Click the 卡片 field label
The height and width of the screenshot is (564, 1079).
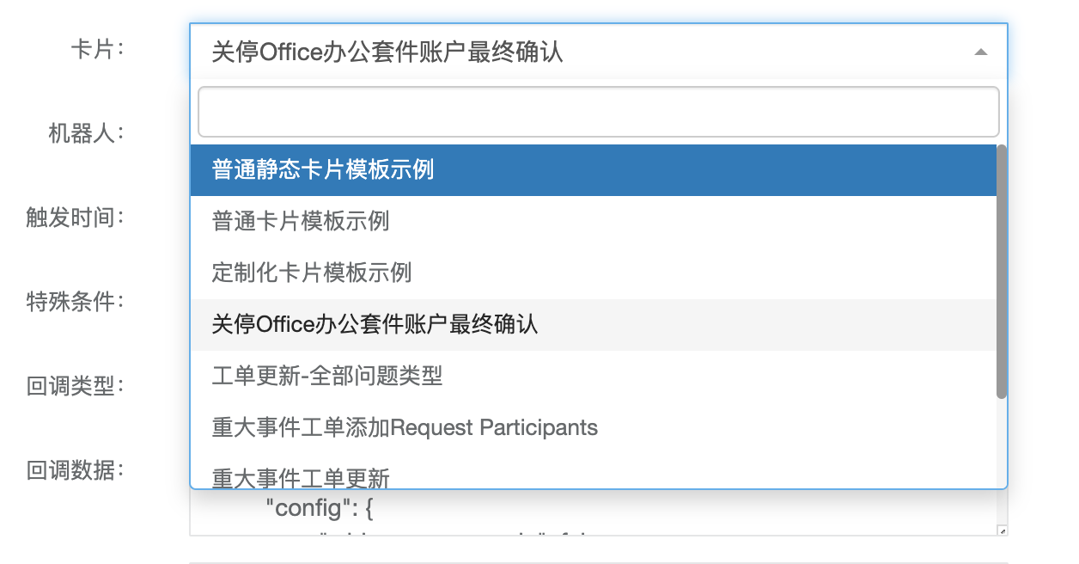point(96,49)
